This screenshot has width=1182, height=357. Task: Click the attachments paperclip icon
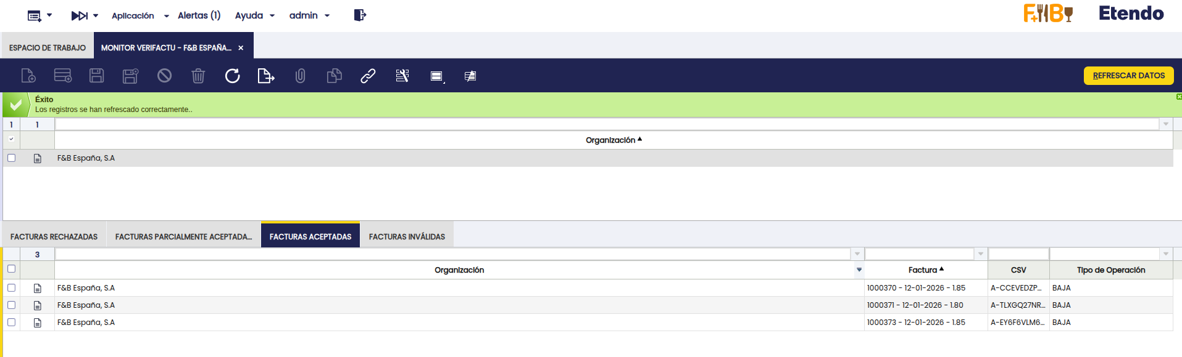pyautogui.click(x=300, y=76)
